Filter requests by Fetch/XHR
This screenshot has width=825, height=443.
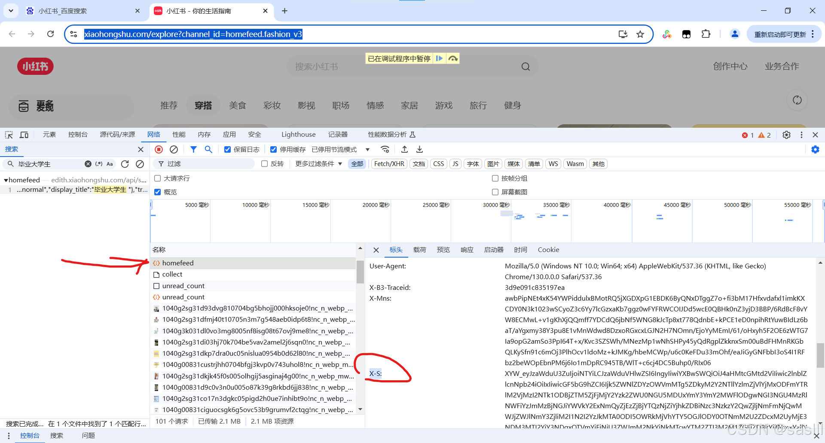[389, 164]
